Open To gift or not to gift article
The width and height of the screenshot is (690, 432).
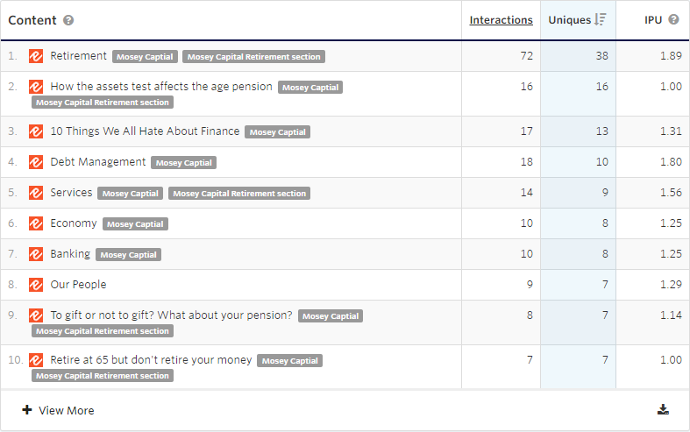coord(171,315)
